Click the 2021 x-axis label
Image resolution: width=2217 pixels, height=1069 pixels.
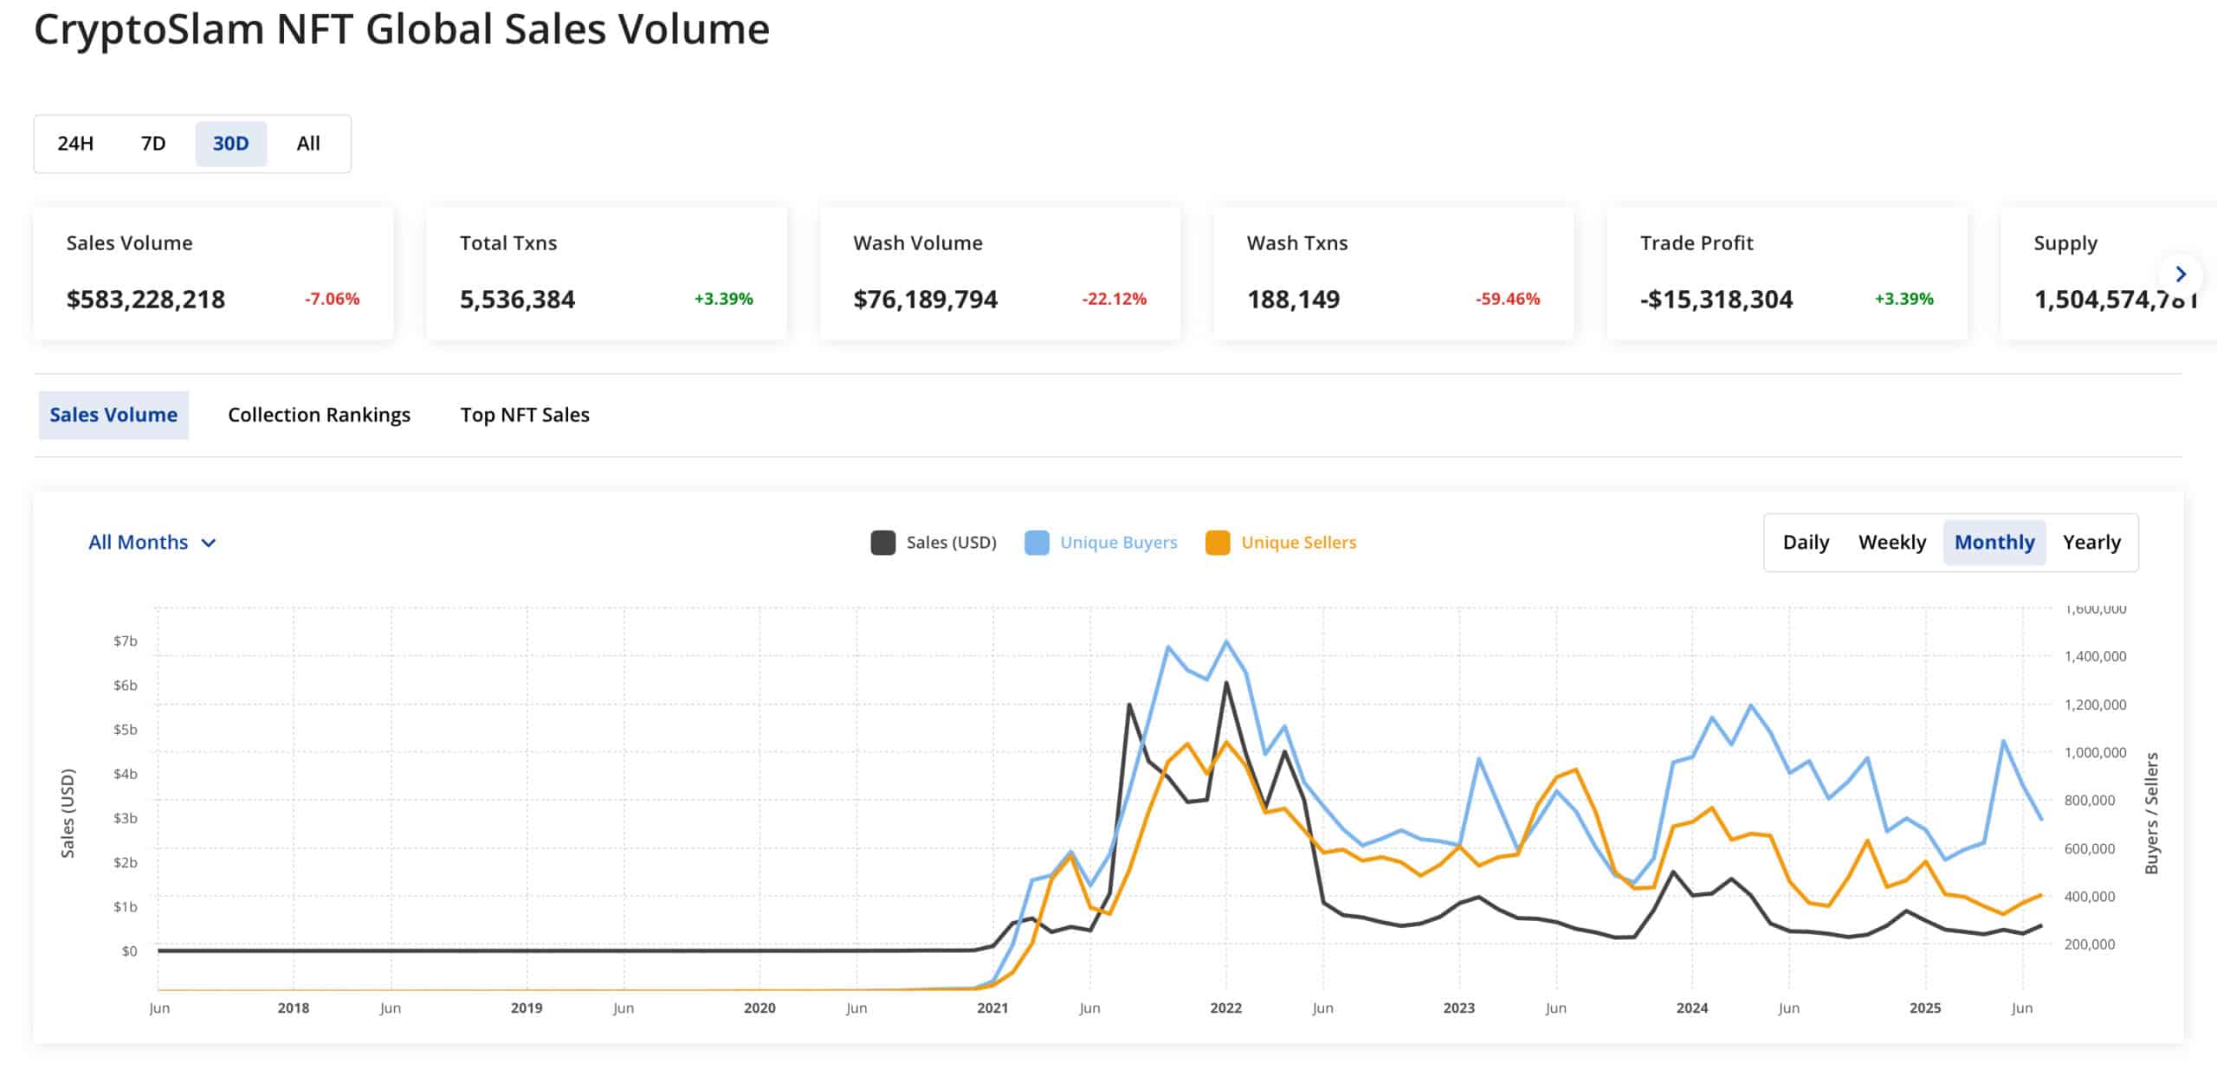point(992,1008)
